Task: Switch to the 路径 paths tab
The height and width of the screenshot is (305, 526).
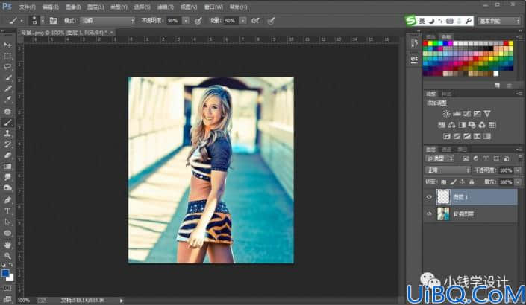Action: click(x=463, y=150)
